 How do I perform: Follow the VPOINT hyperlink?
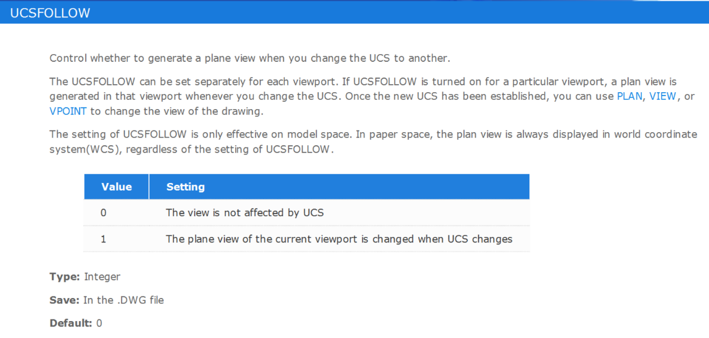(68, 110)
